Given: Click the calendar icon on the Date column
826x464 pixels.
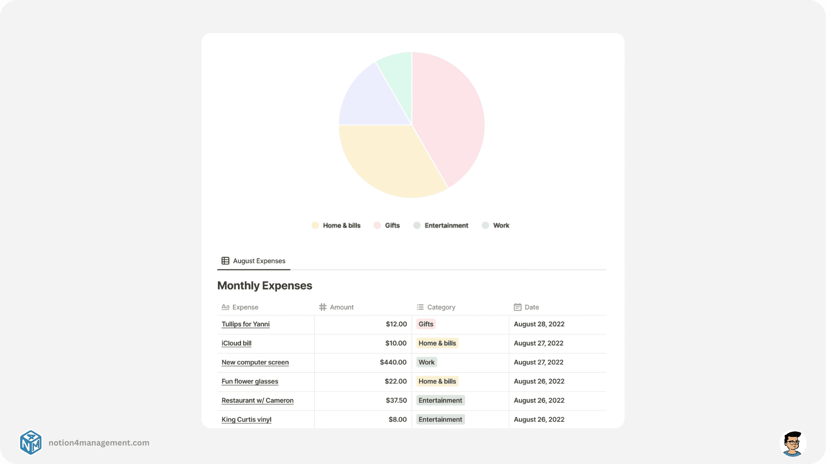Looking at the screenshot, I should pyautogui.click(x=518, y=307).
